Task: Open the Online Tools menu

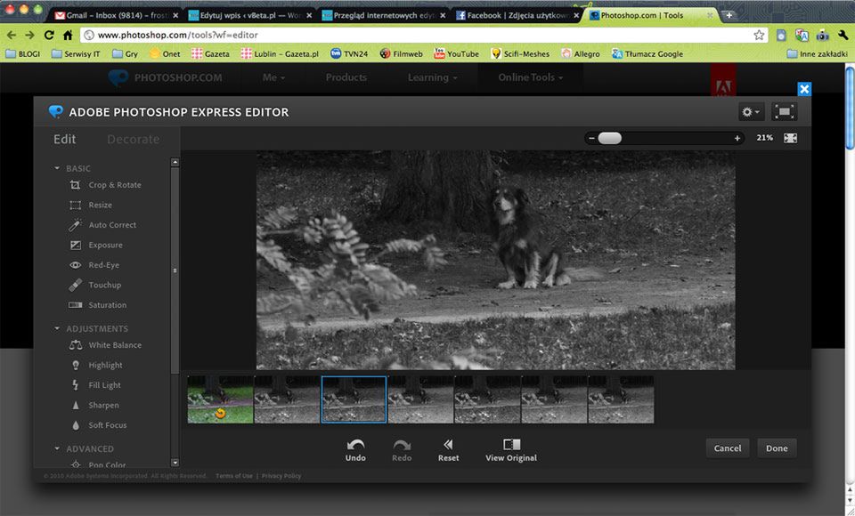Action: 530,77
